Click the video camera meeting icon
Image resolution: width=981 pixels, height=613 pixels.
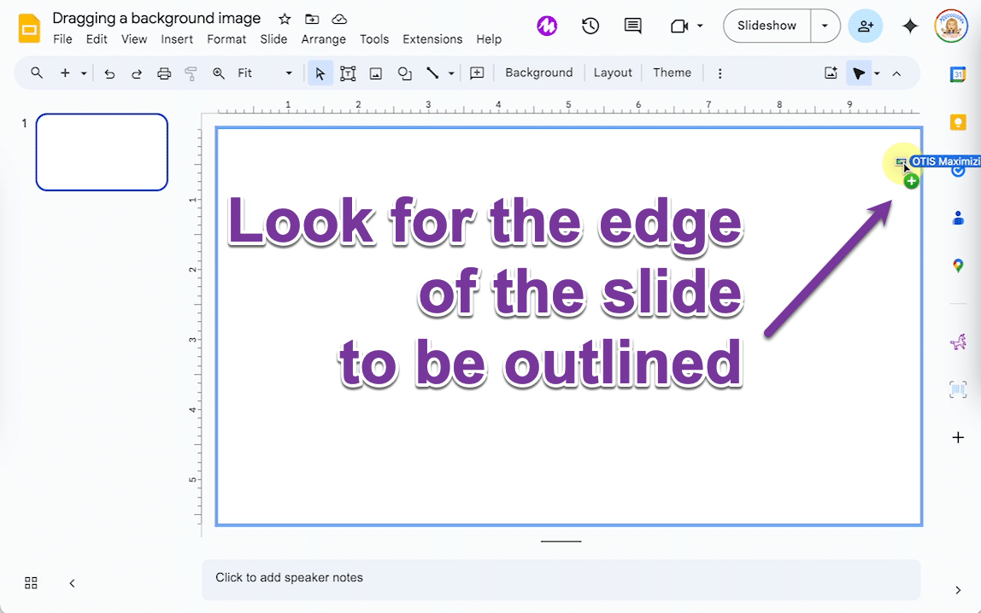pyautogui.click(x=678, y=26)
